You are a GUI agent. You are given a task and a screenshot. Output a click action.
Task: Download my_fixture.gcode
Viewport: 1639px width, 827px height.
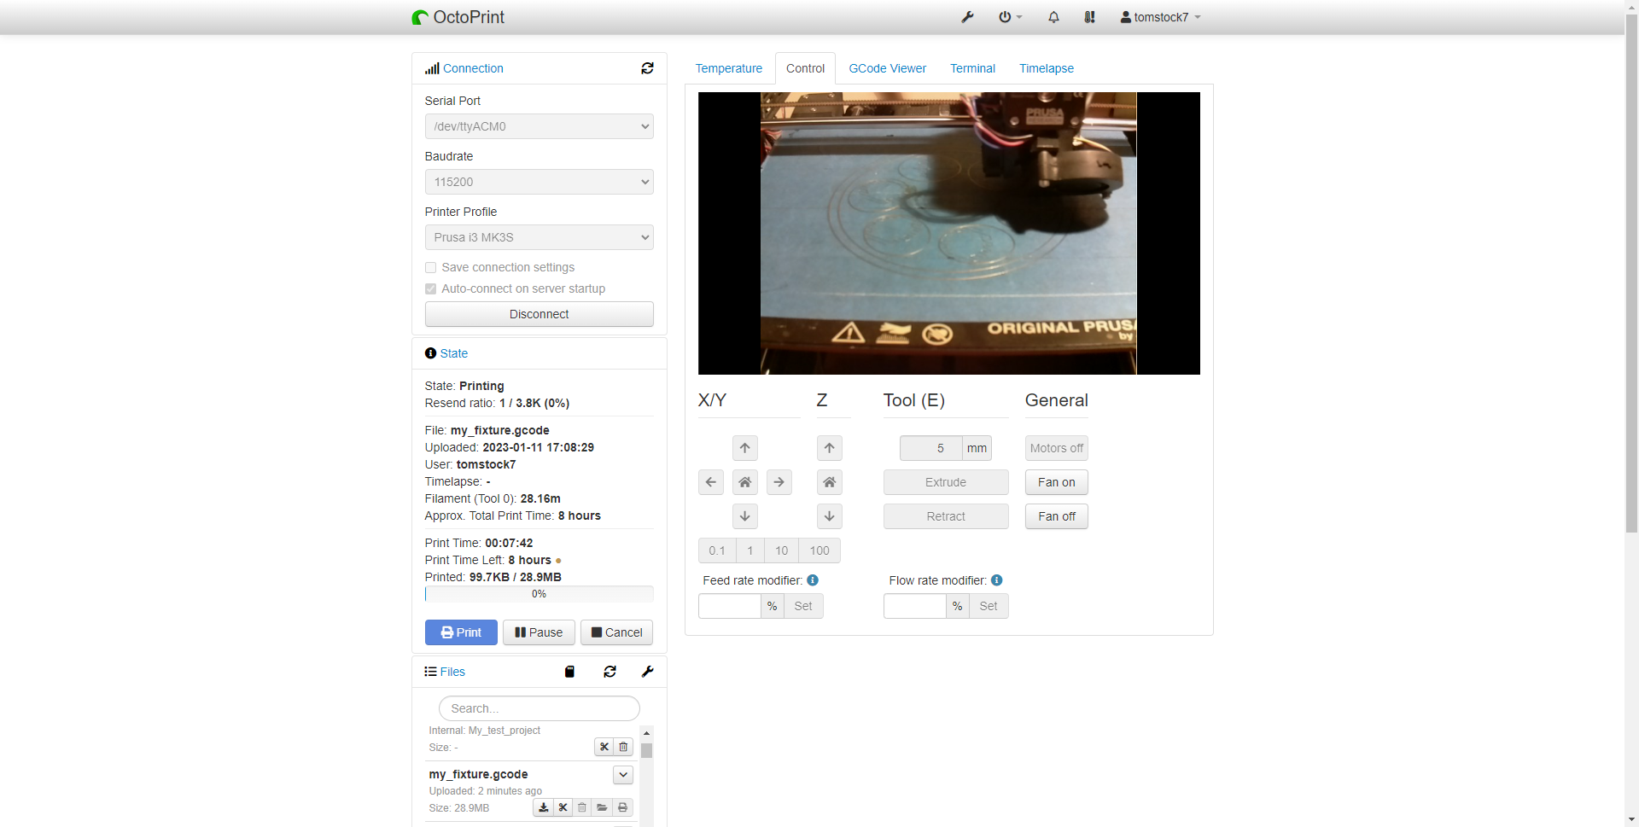coord(543,807)
